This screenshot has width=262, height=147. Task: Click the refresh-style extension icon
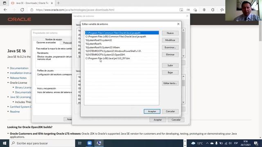click(213, 10)
